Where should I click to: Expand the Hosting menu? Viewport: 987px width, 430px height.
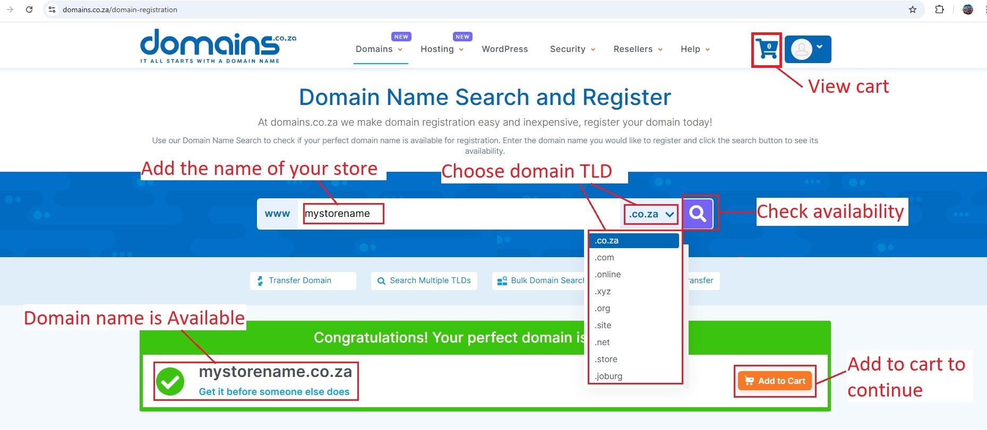[442, 49]
